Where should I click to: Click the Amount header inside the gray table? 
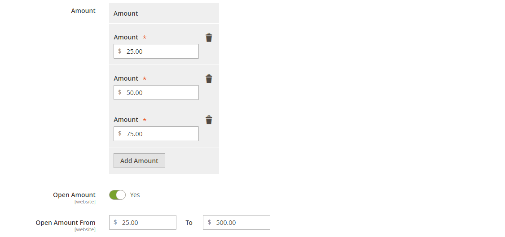pos(126,13)
